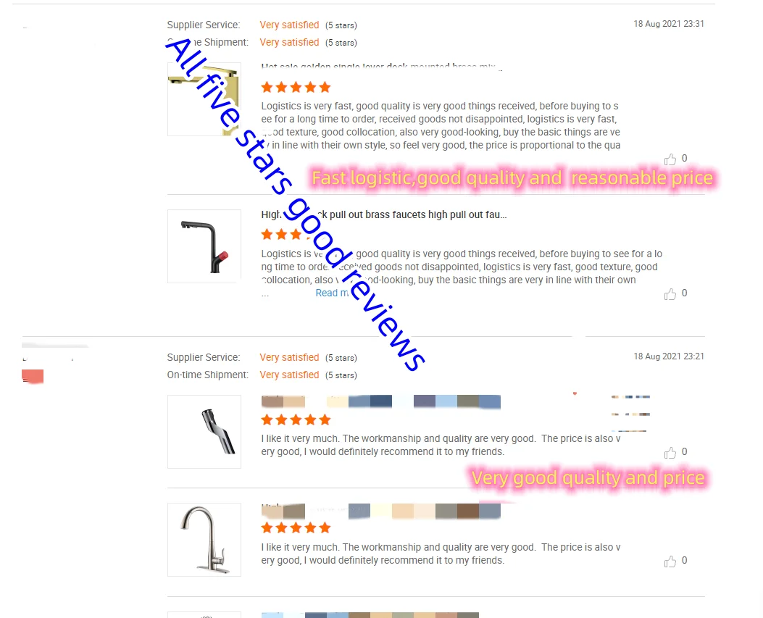Click blurred product title above curved spout review

tap(381, 401)
